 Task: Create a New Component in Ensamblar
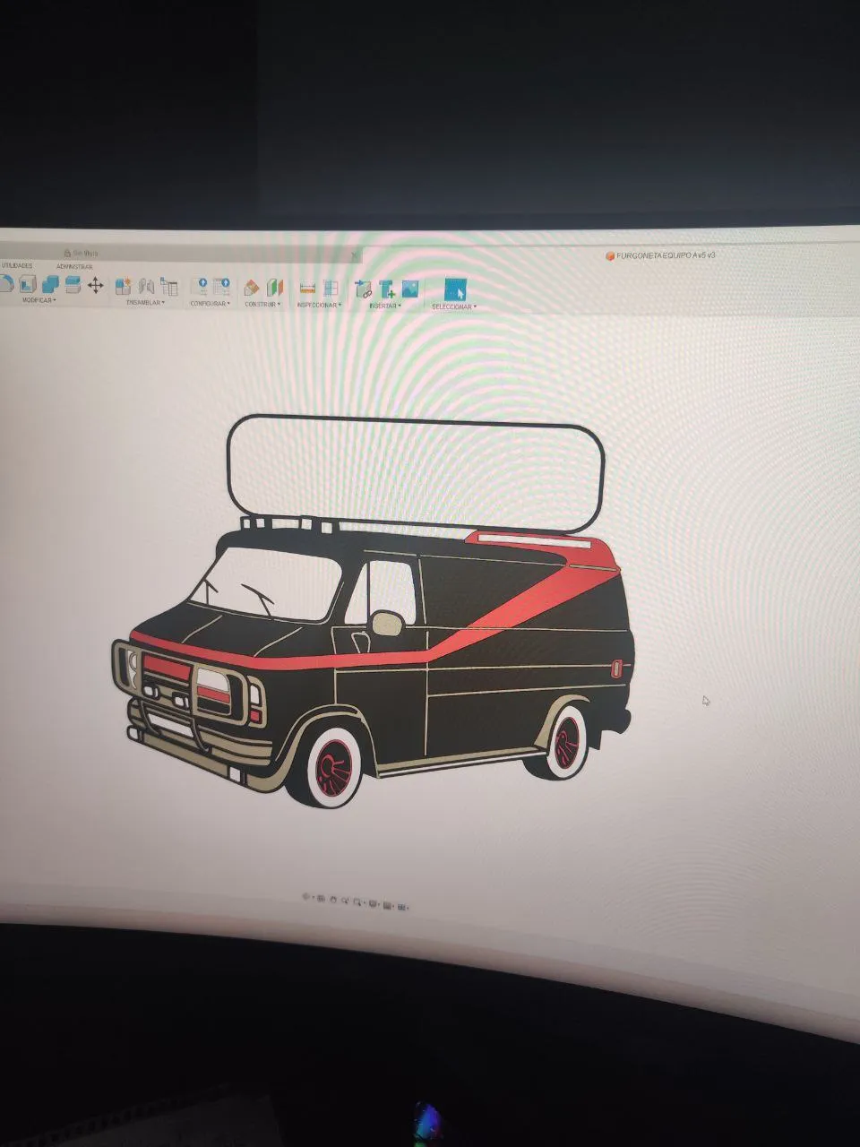tap(123, 286)
